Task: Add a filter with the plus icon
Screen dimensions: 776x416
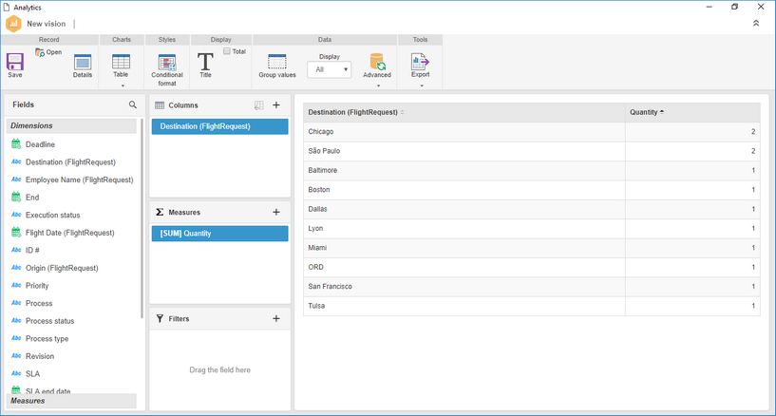Action: click(276, 318)
